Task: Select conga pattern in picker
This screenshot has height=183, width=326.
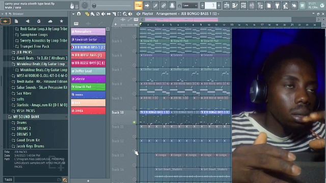Action: point(88,111)
